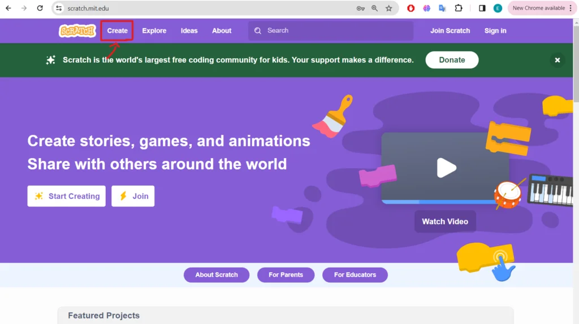Click the brain extension icon
The image size is (579, 324).
(426, 8)
